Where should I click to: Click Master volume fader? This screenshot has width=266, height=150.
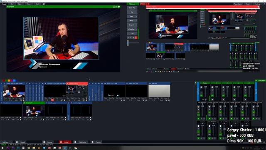point(206,87)
